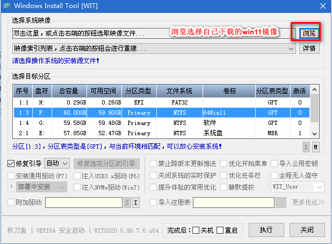Image resolution: width=332 pixels, height=244 pixels.
Task: Sort by 分区类型 column header
Action: (139, 91)
